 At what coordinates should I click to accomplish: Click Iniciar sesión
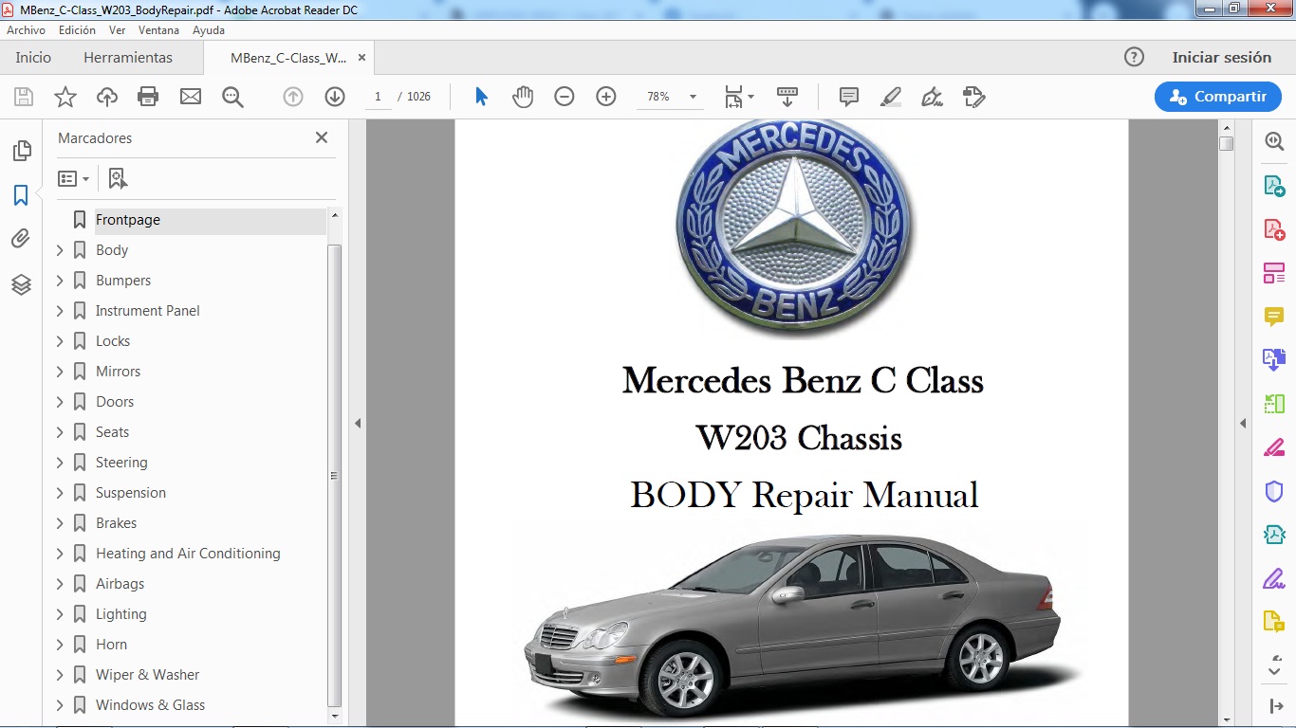(1222, 57)
